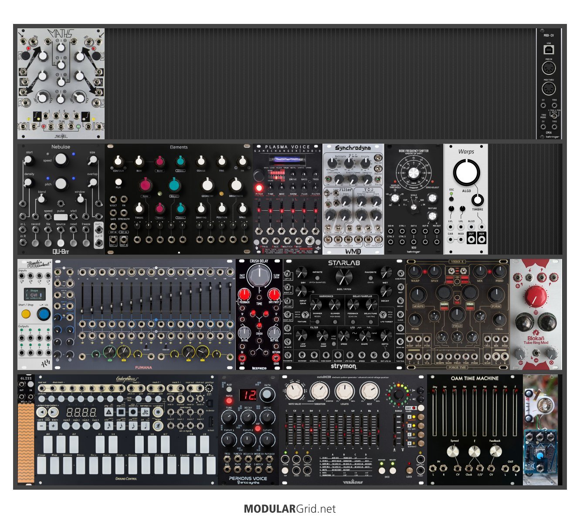
Task: Click the white PLAY button on Elements
Action: [x=119, y=182]
